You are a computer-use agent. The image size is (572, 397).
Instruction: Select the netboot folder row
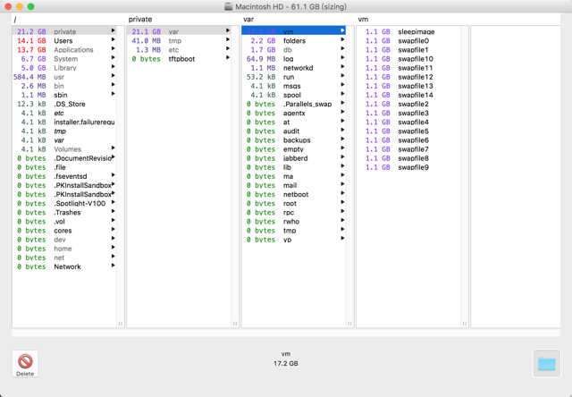coord(294,194)
